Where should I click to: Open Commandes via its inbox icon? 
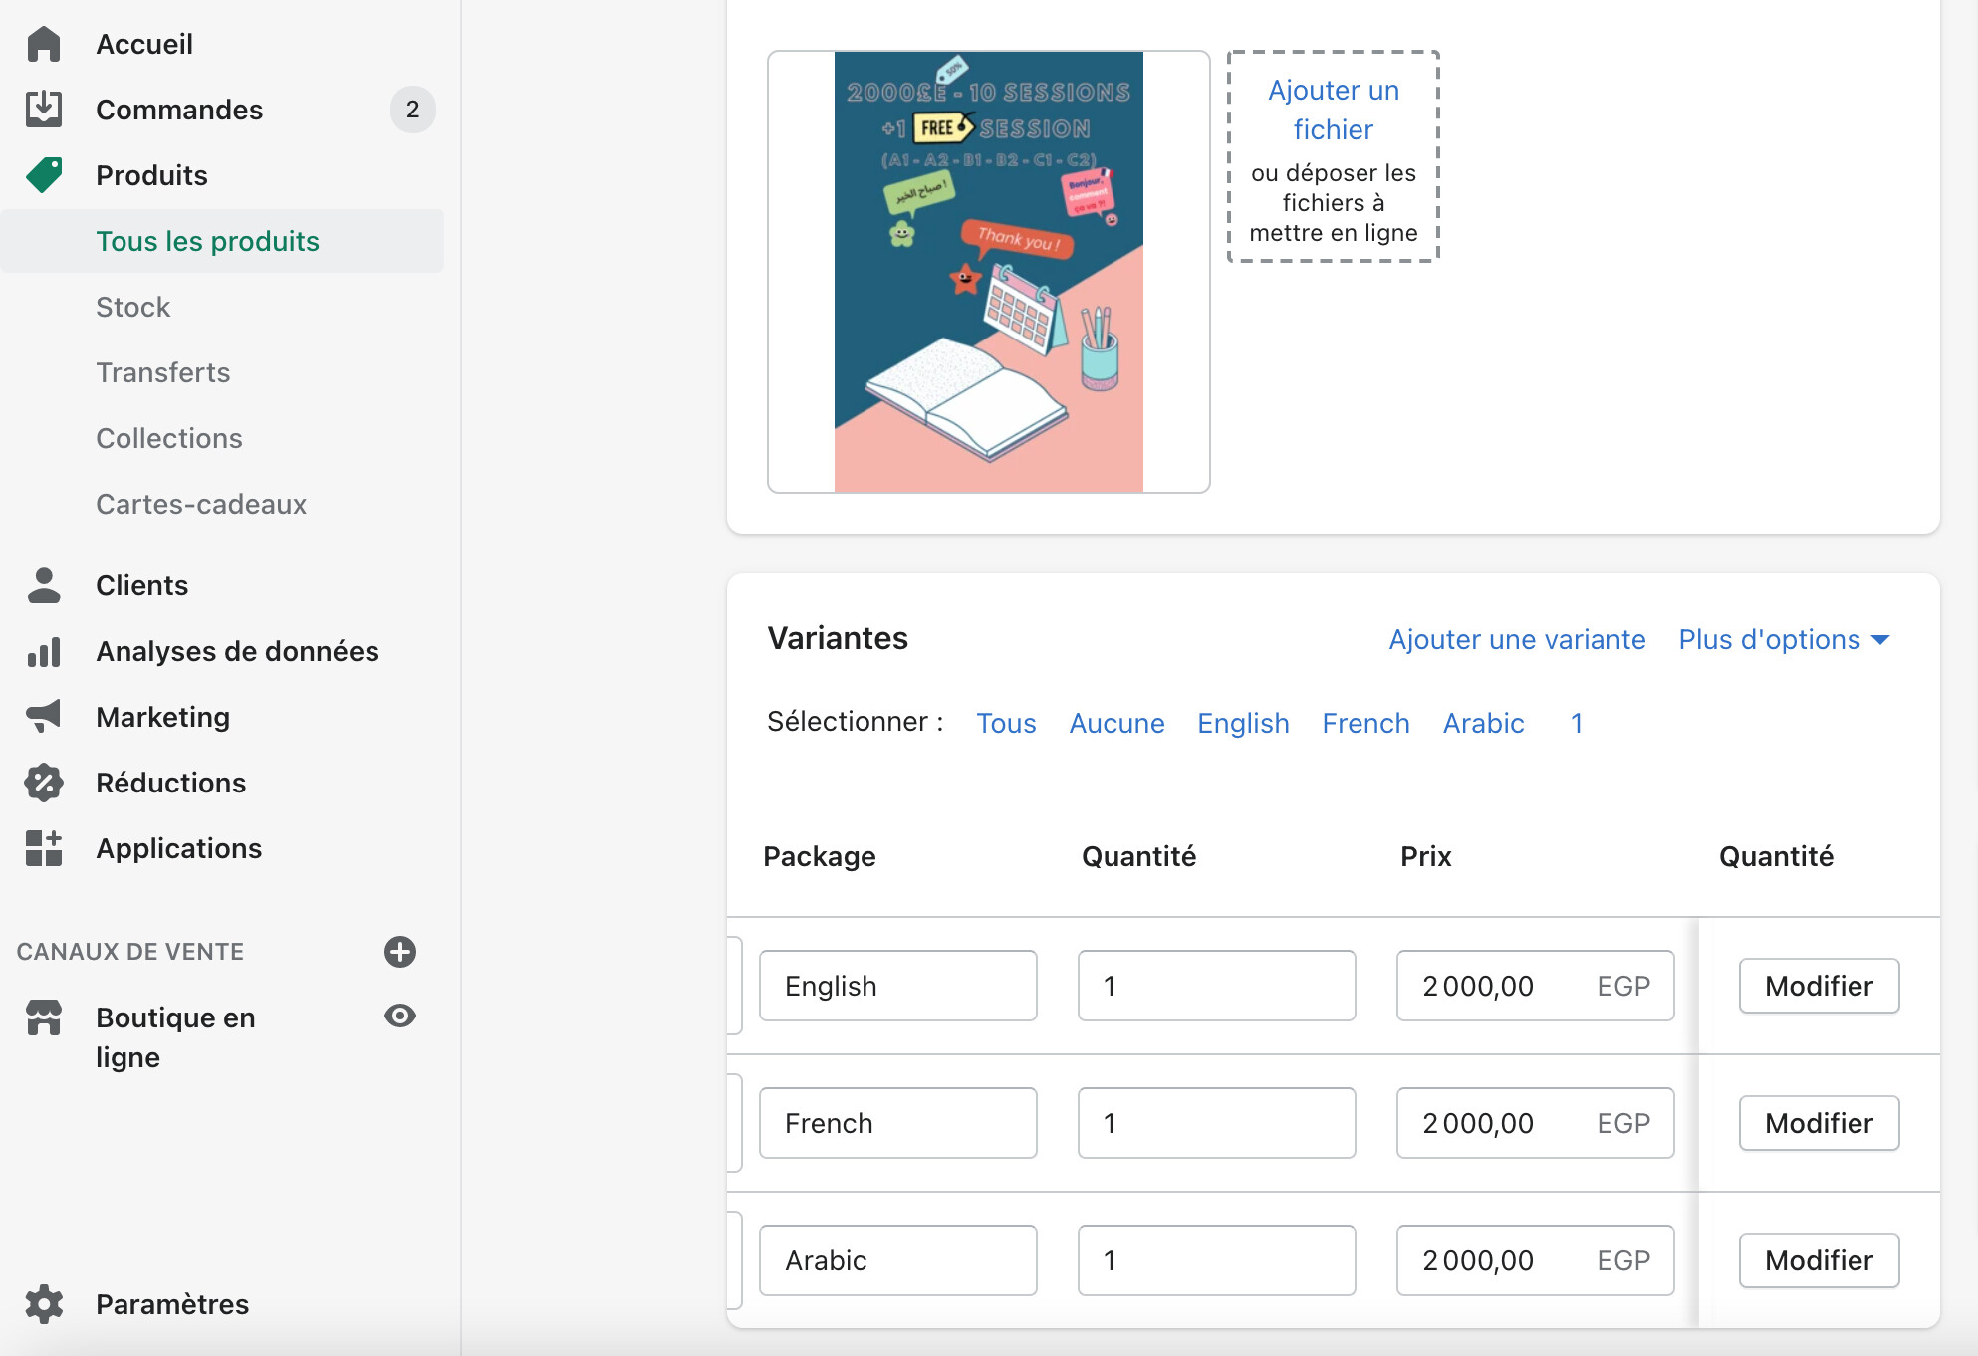[44, 110]
